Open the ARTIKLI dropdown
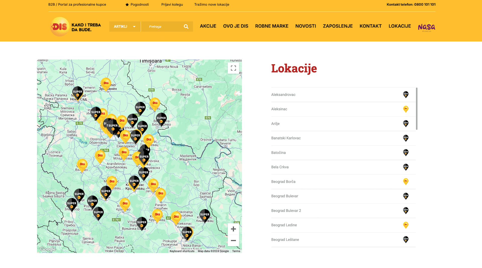The image size is (482, 268). tap(125, 27)
